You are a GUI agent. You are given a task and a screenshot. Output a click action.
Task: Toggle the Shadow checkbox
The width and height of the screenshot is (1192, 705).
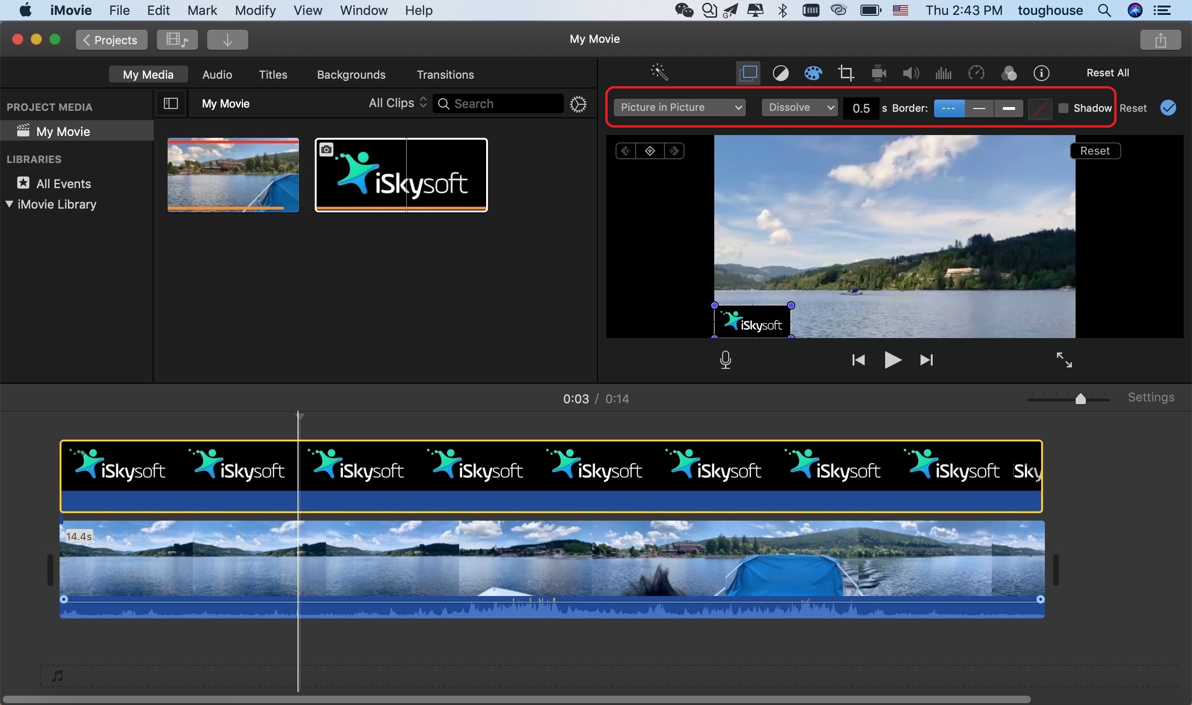pyautogui.click(x=1062, y=108)
